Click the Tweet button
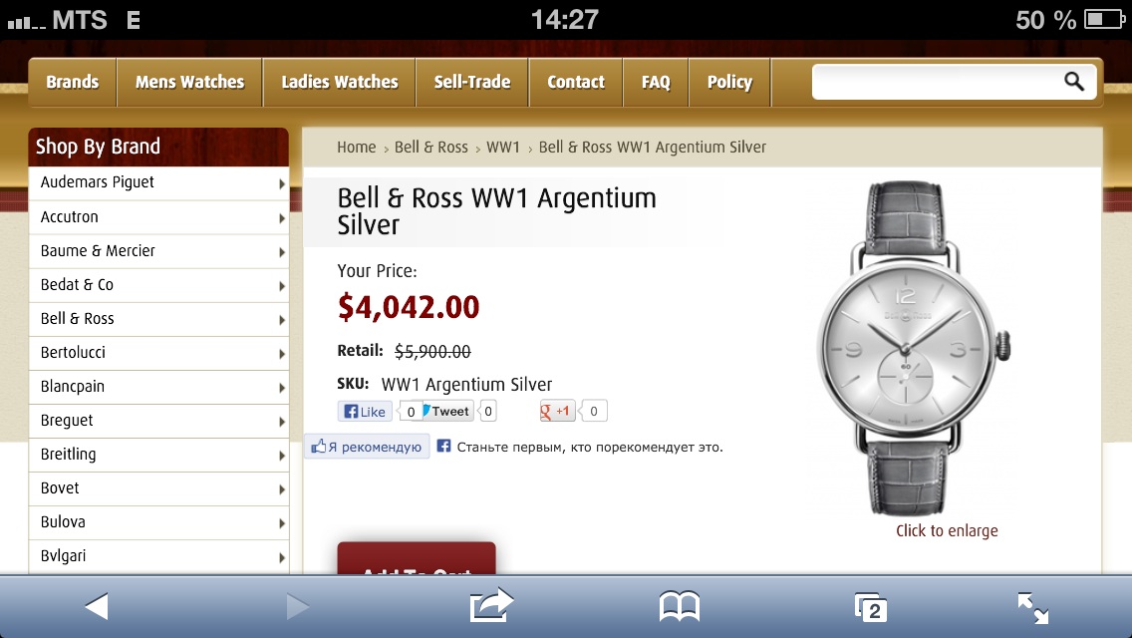1132x638 pixels. [x=447, y=411]
